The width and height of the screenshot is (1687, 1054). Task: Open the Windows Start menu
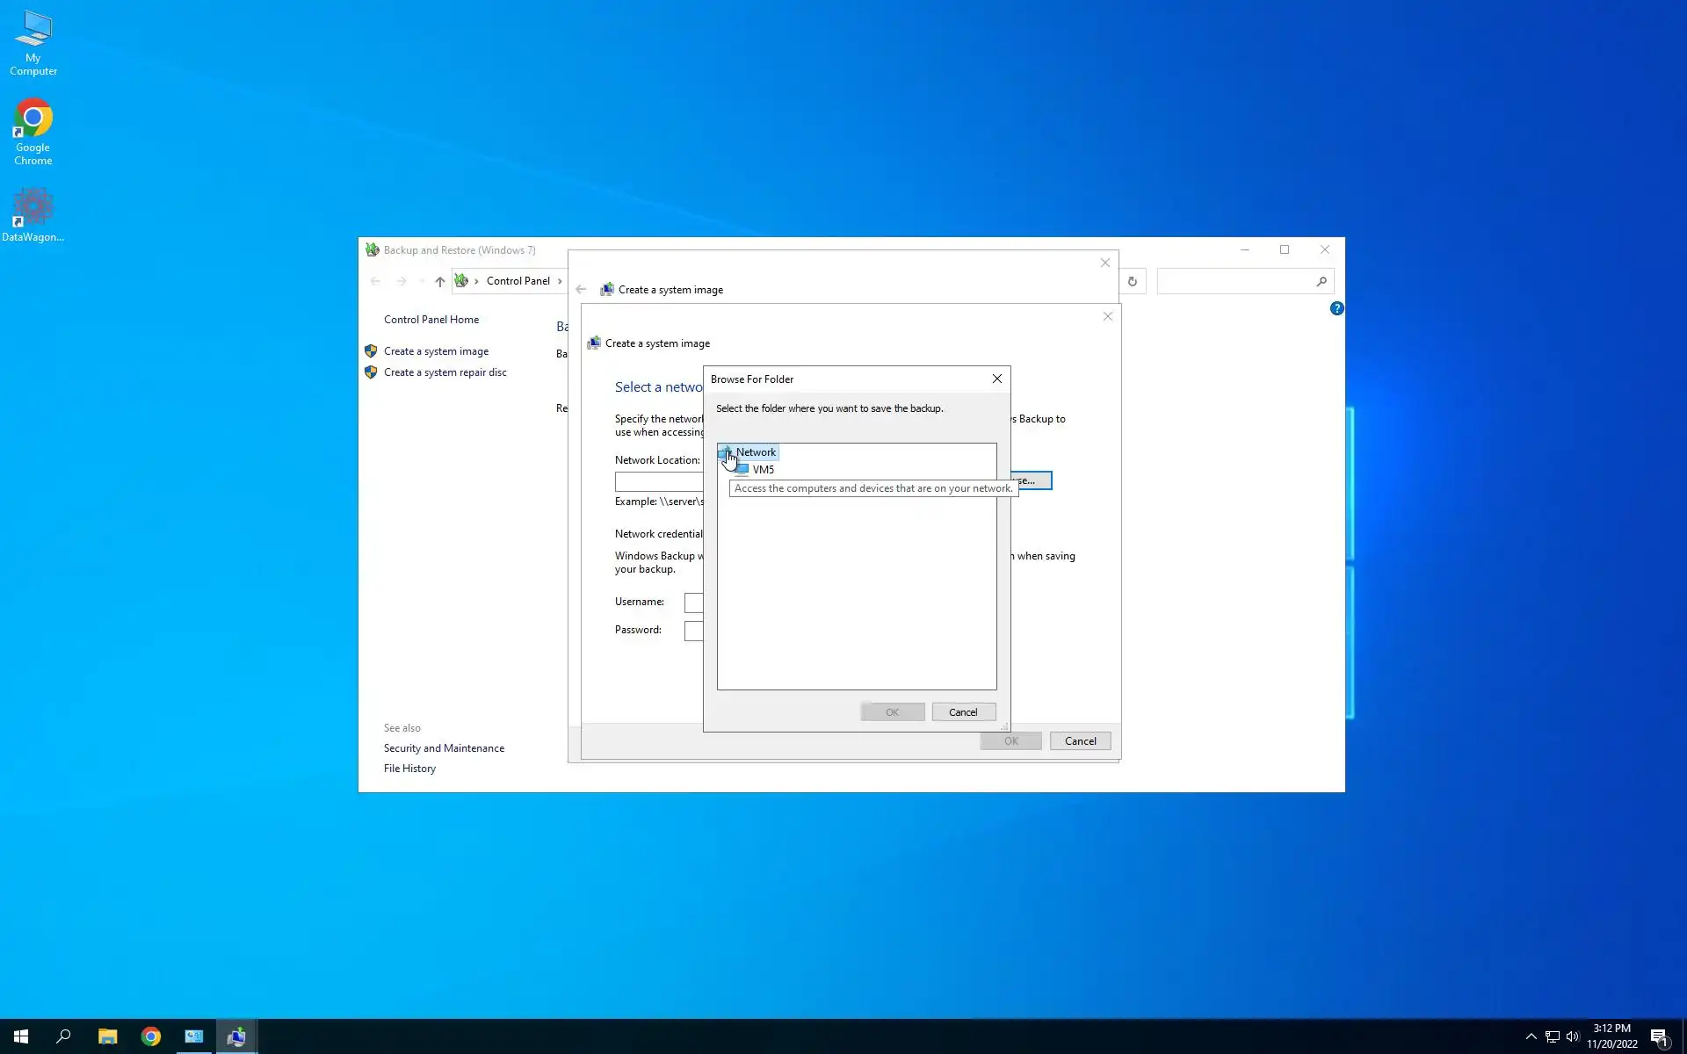pyautogui.click(x=21, y=1036)
